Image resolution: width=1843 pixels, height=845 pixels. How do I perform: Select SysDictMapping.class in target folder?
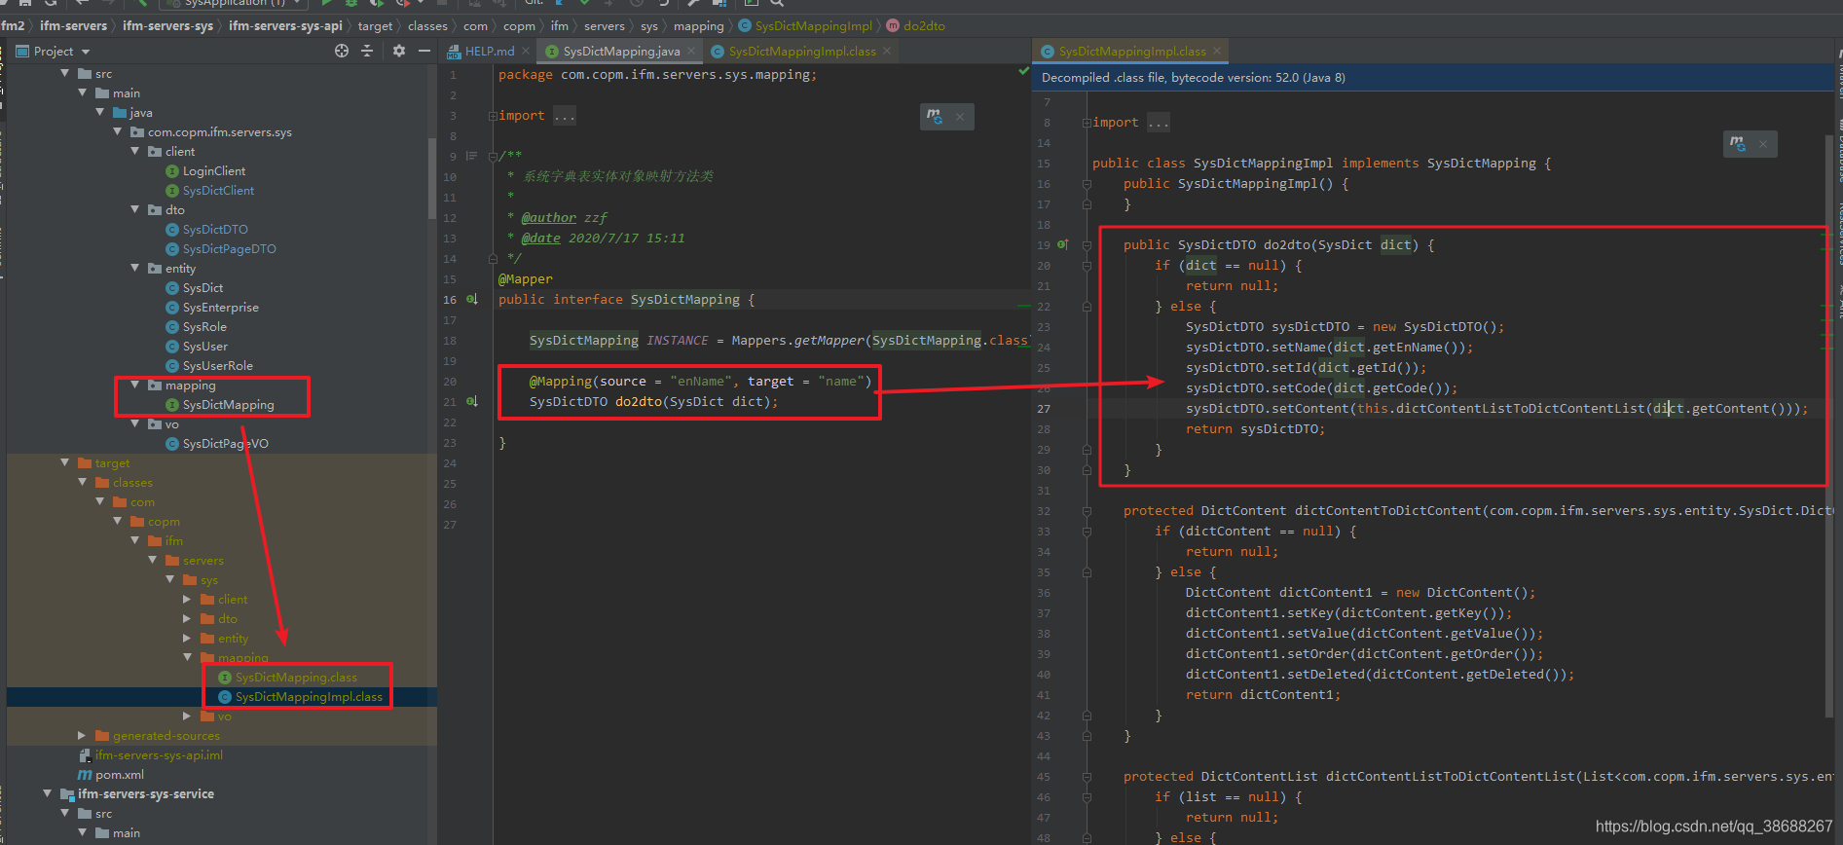[x=296, y=678]
